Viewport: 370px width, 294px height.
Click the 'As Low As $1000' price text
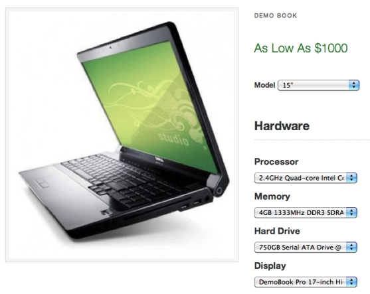[x=301, y=48]
